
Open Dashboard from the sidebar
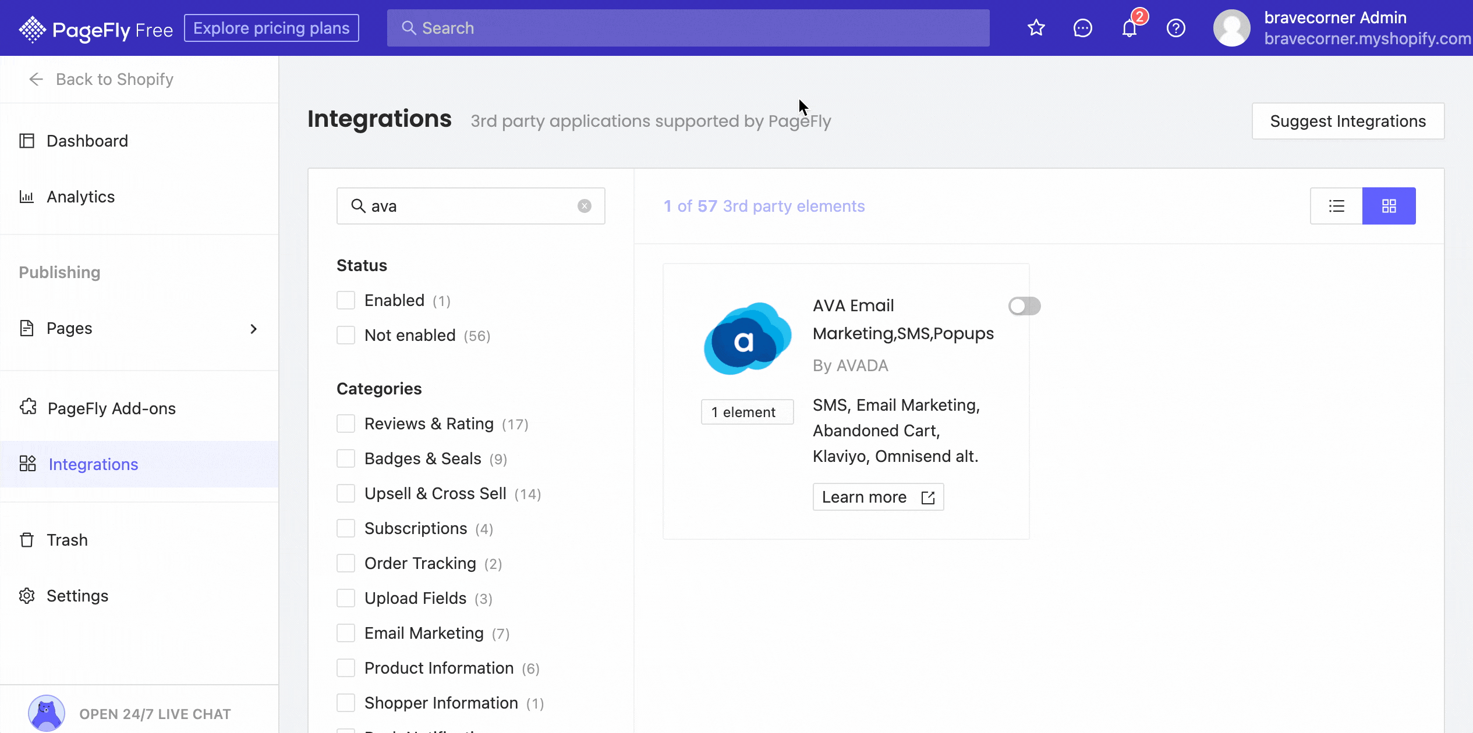pos(139,141)
